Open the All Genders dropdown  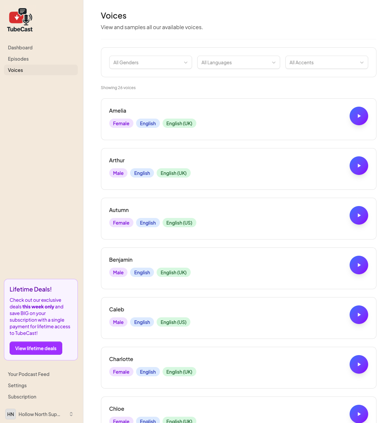150,62
